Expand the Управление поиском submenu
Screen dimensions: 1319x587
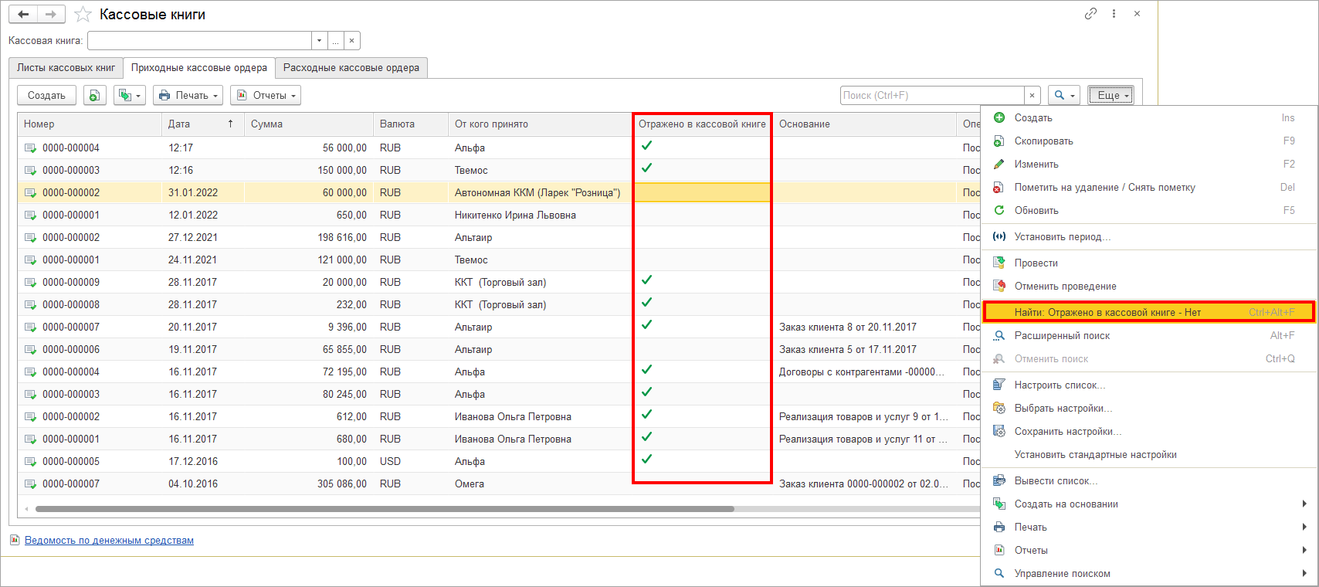click(x=1149, y=573)
